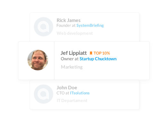Click the Founder at job title text

click(x=66, y=26)
